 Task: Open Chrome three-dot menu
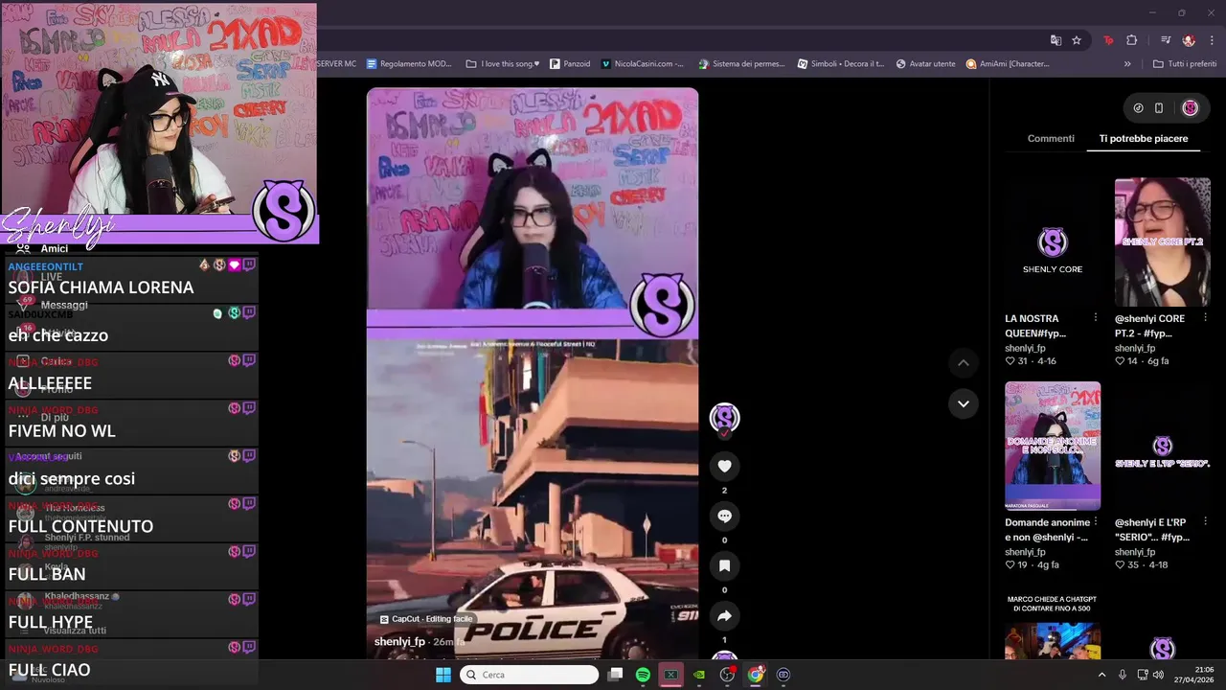1212,40
